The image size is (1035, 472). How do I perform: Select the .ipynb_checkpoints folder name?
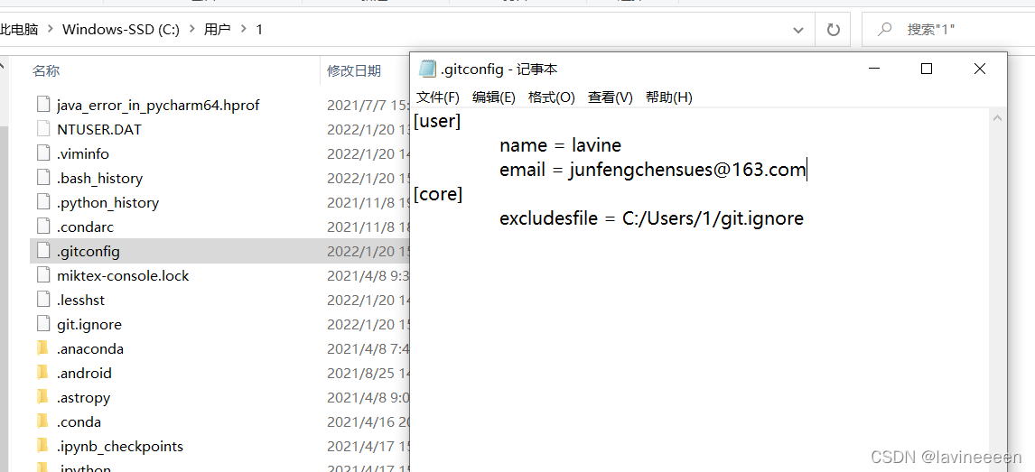click(x=120, y=447)
